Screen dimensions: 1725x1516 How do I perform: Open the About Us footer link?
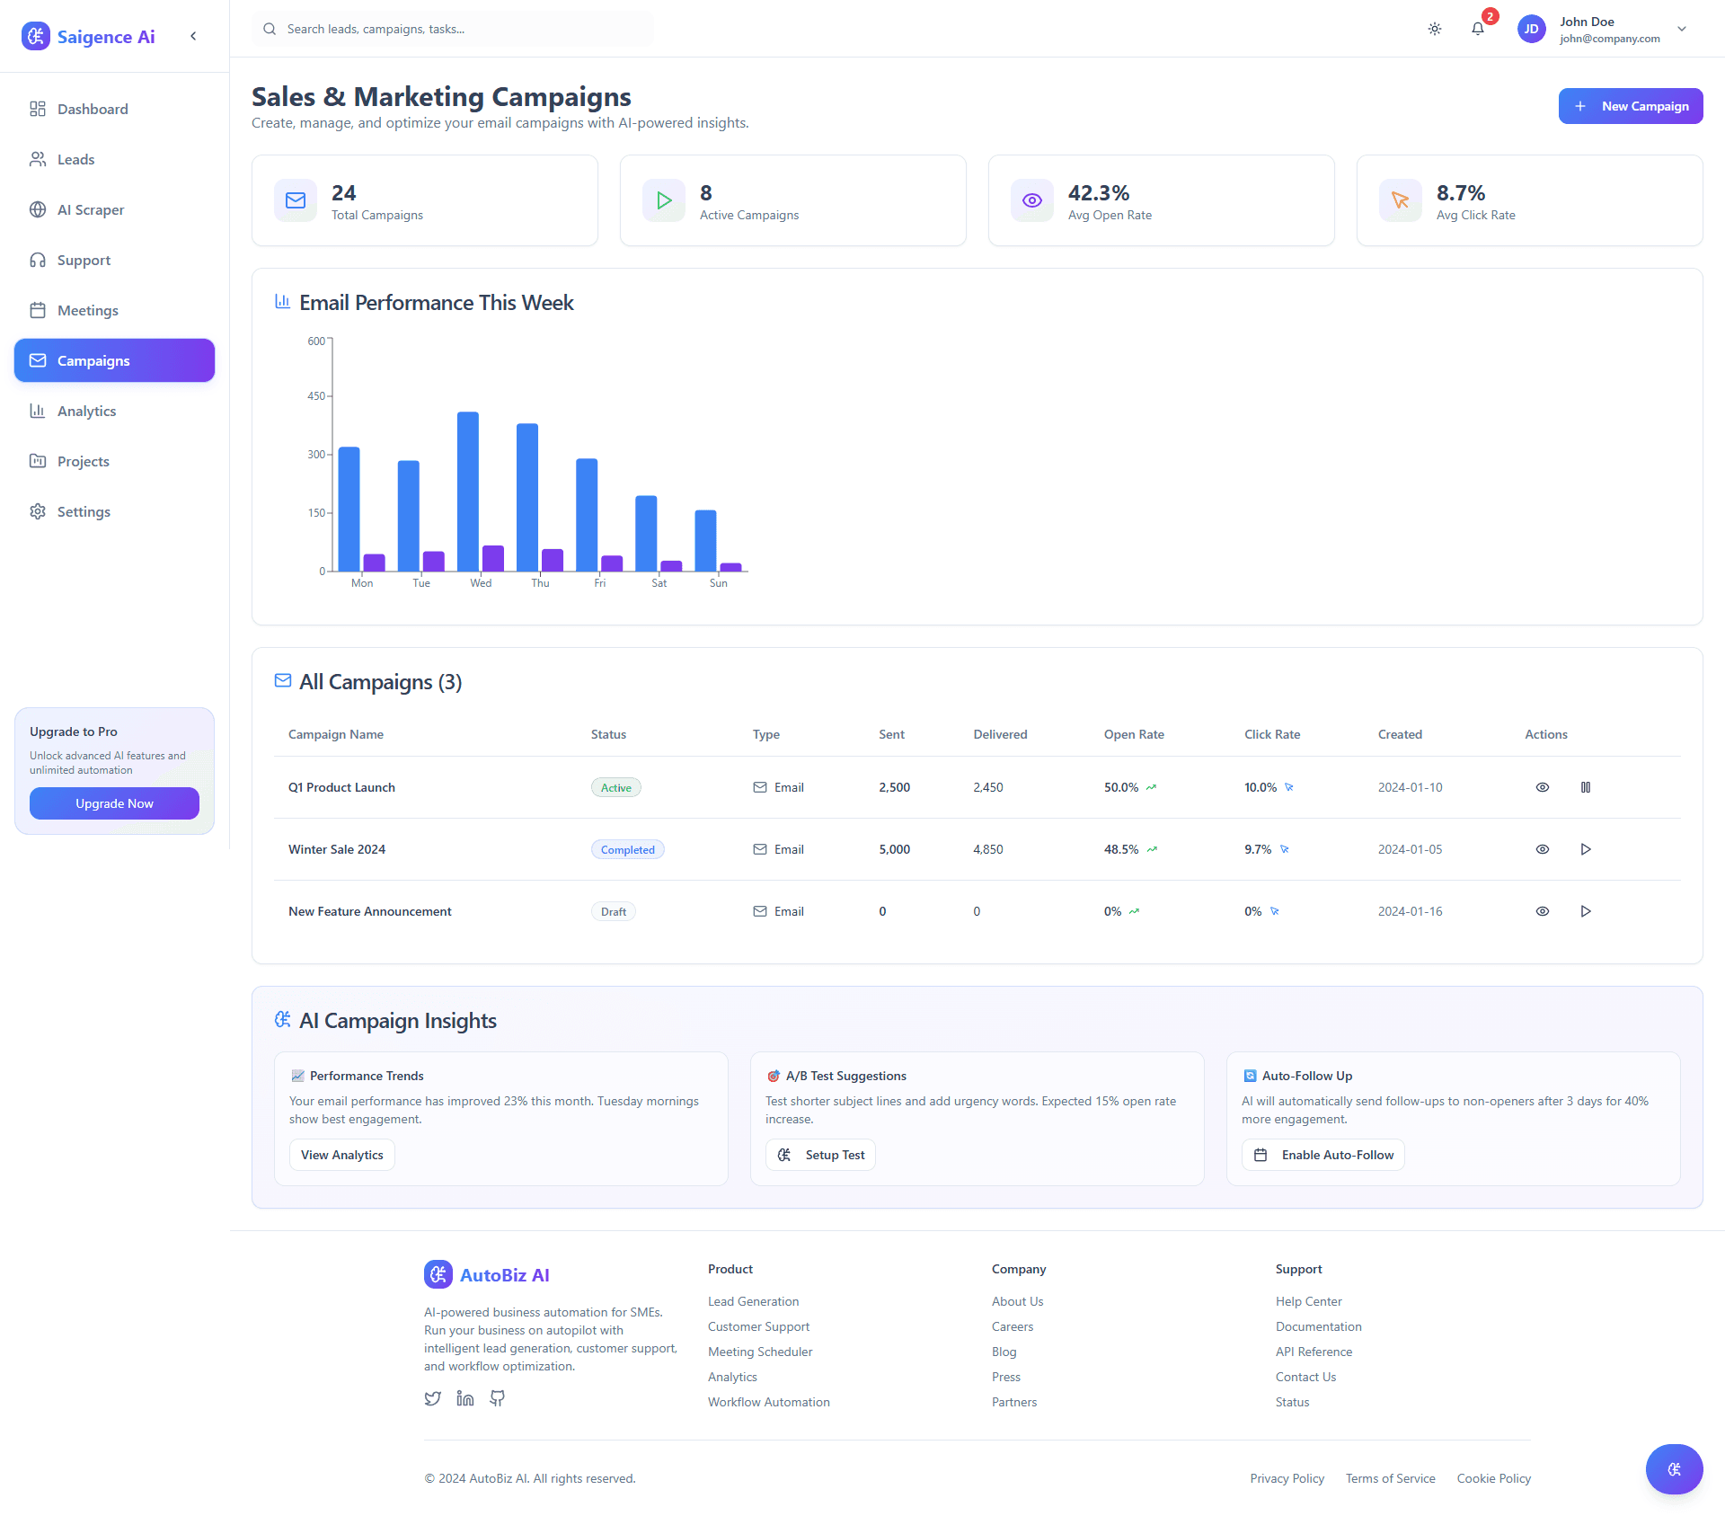pos(1017,1301)
